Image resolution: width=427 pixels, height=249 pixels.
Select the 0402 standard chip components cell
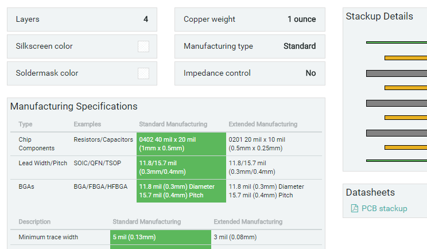point(181,143)
